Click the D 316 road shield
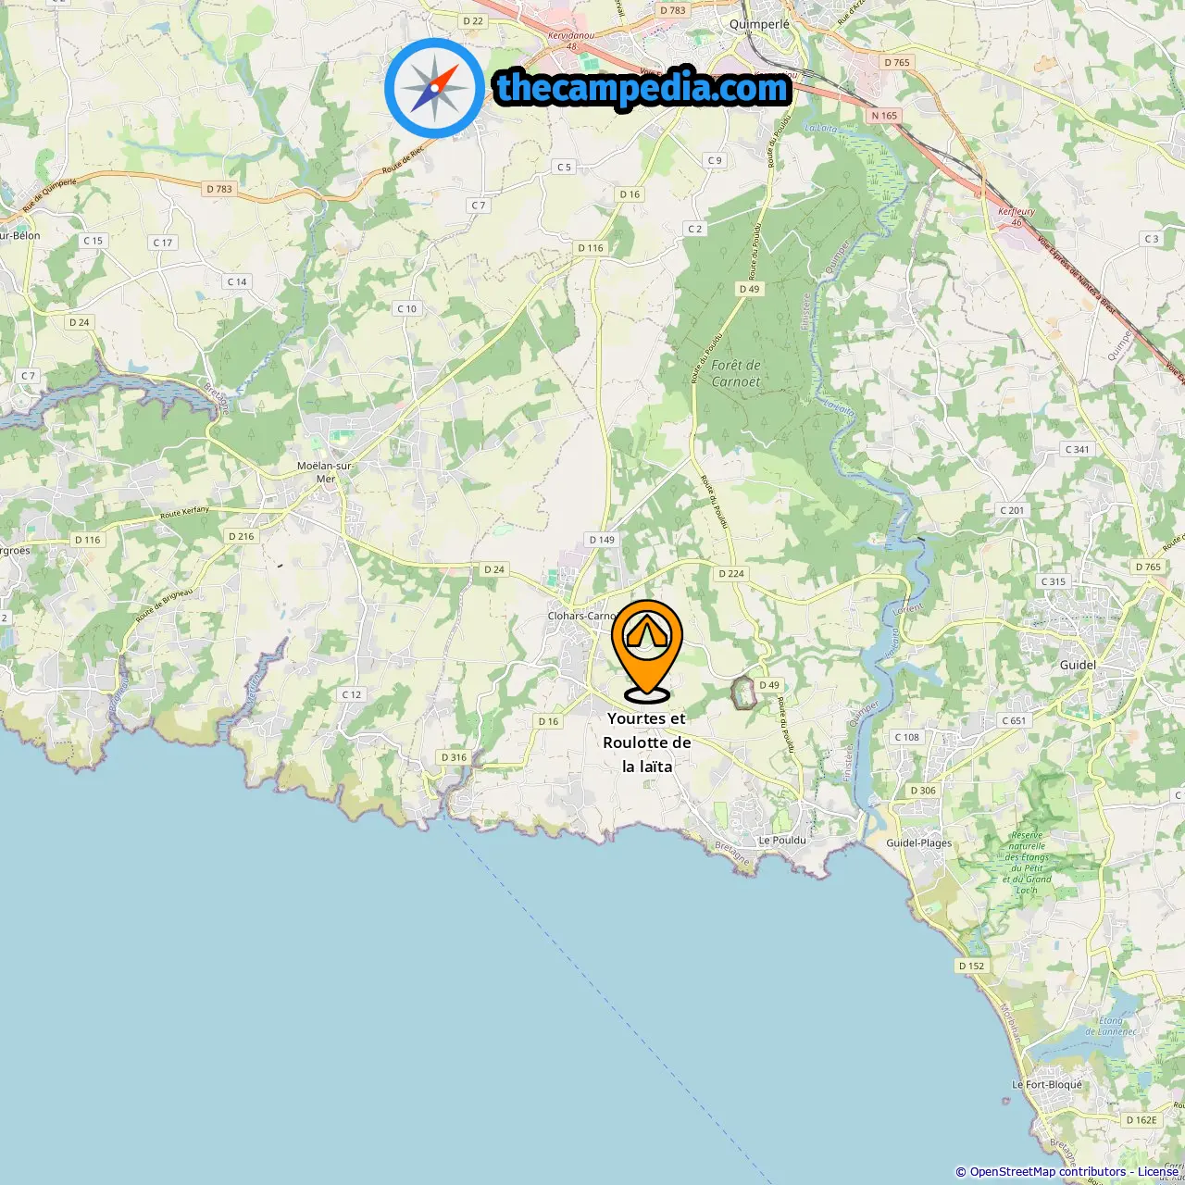Viewport: 1185px width, 1185px height. click(x=454, y=757)
